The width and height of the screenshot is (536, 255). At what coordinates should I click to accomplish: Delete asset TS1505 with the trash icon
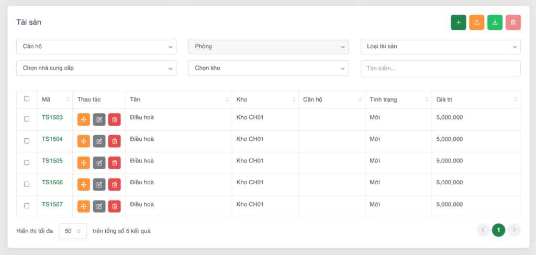[x=114, y=163]
